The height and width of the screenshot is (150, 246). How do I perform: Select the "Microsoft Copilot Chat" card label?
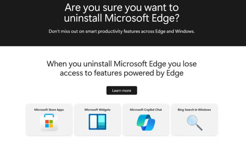pos(146,110)
